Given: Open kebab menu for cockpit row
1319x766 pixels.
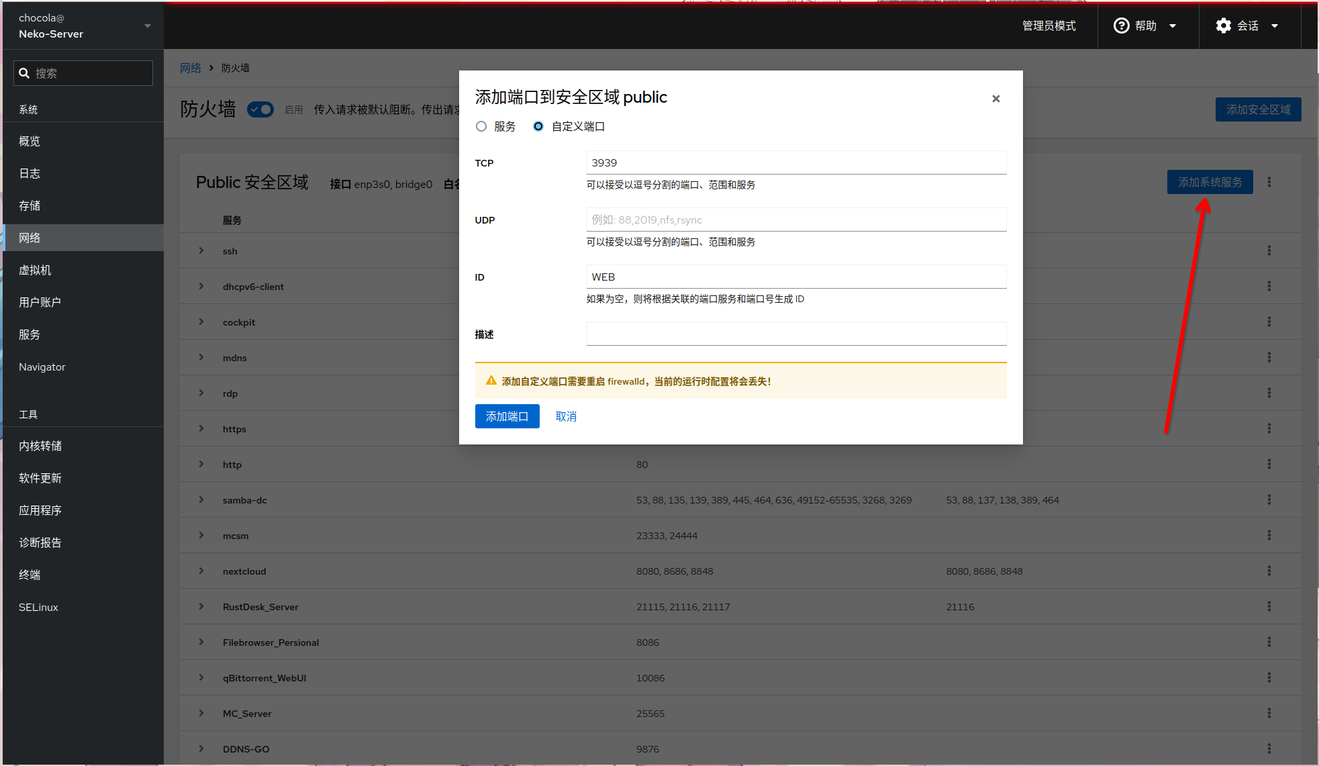Looking at the screenshot, I should click(1269, 322).
